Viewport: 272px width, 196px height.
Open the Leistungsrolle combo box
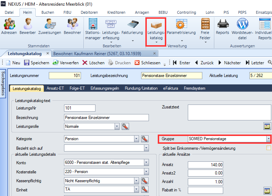(x=117, y=126)
